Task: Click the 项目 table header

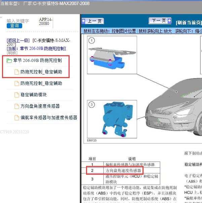Action: click(92, 159)
